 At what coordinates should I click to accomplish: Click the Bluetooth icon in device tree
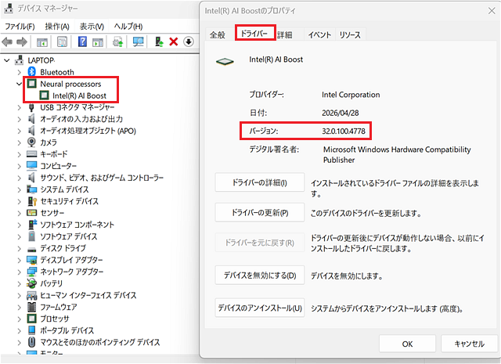coord(31,72)
